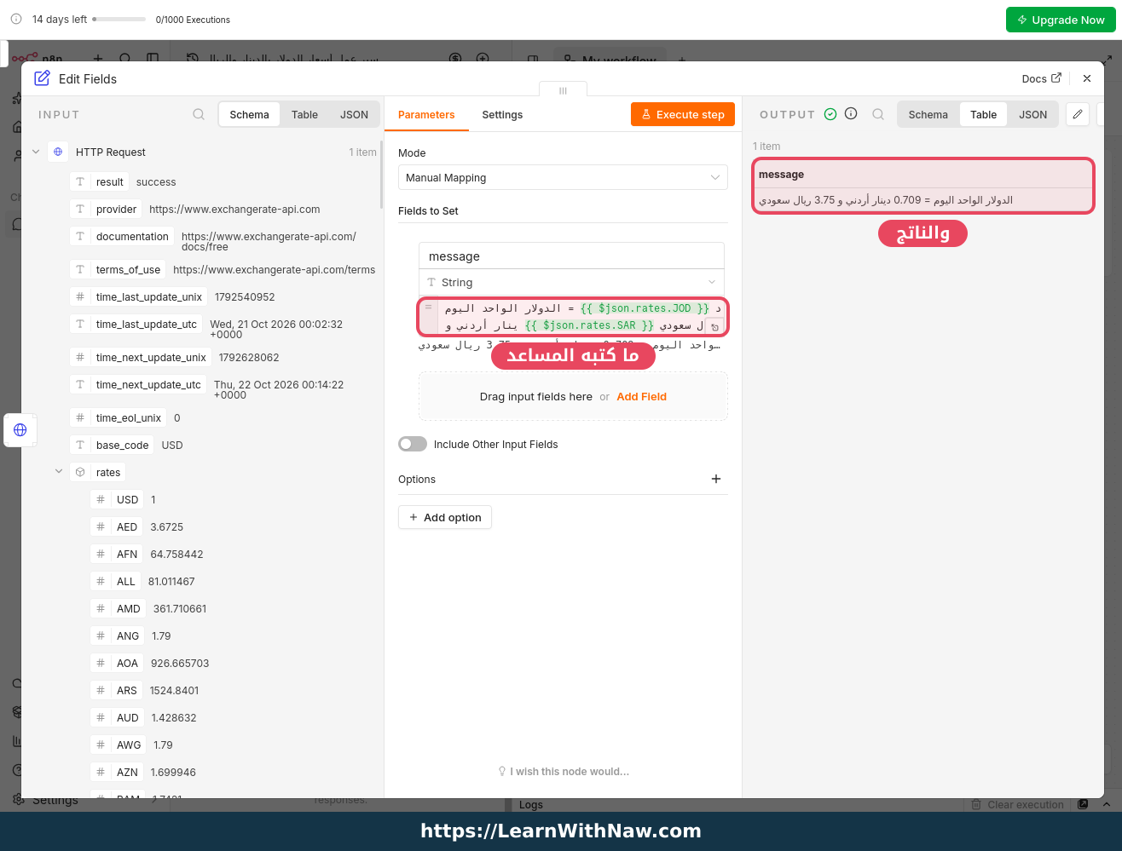Switch output view to Table
Screen dimensions: 1122x851
point(983,114)
